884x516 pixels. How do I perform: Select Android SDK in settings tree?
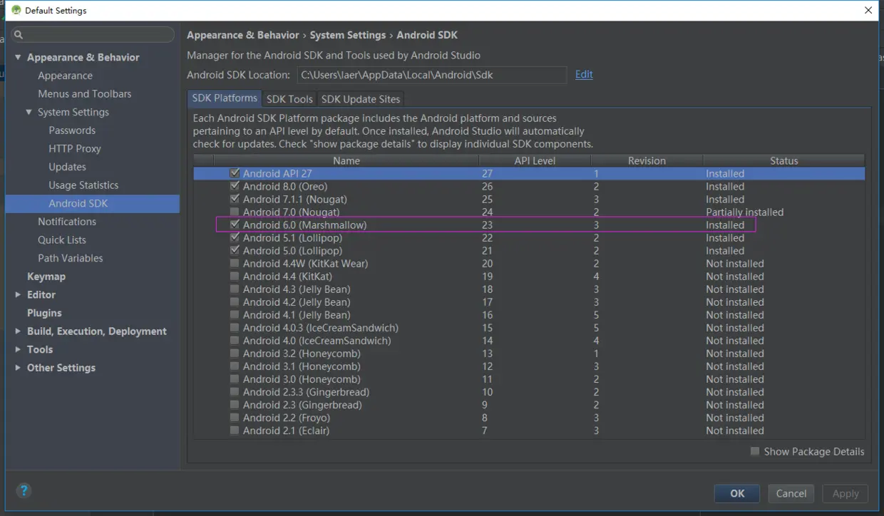(93, 203)
